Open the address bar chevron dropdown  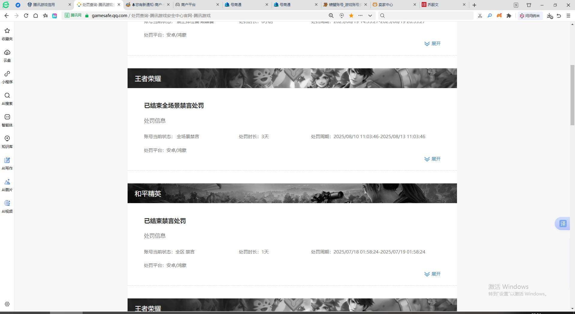370,16
